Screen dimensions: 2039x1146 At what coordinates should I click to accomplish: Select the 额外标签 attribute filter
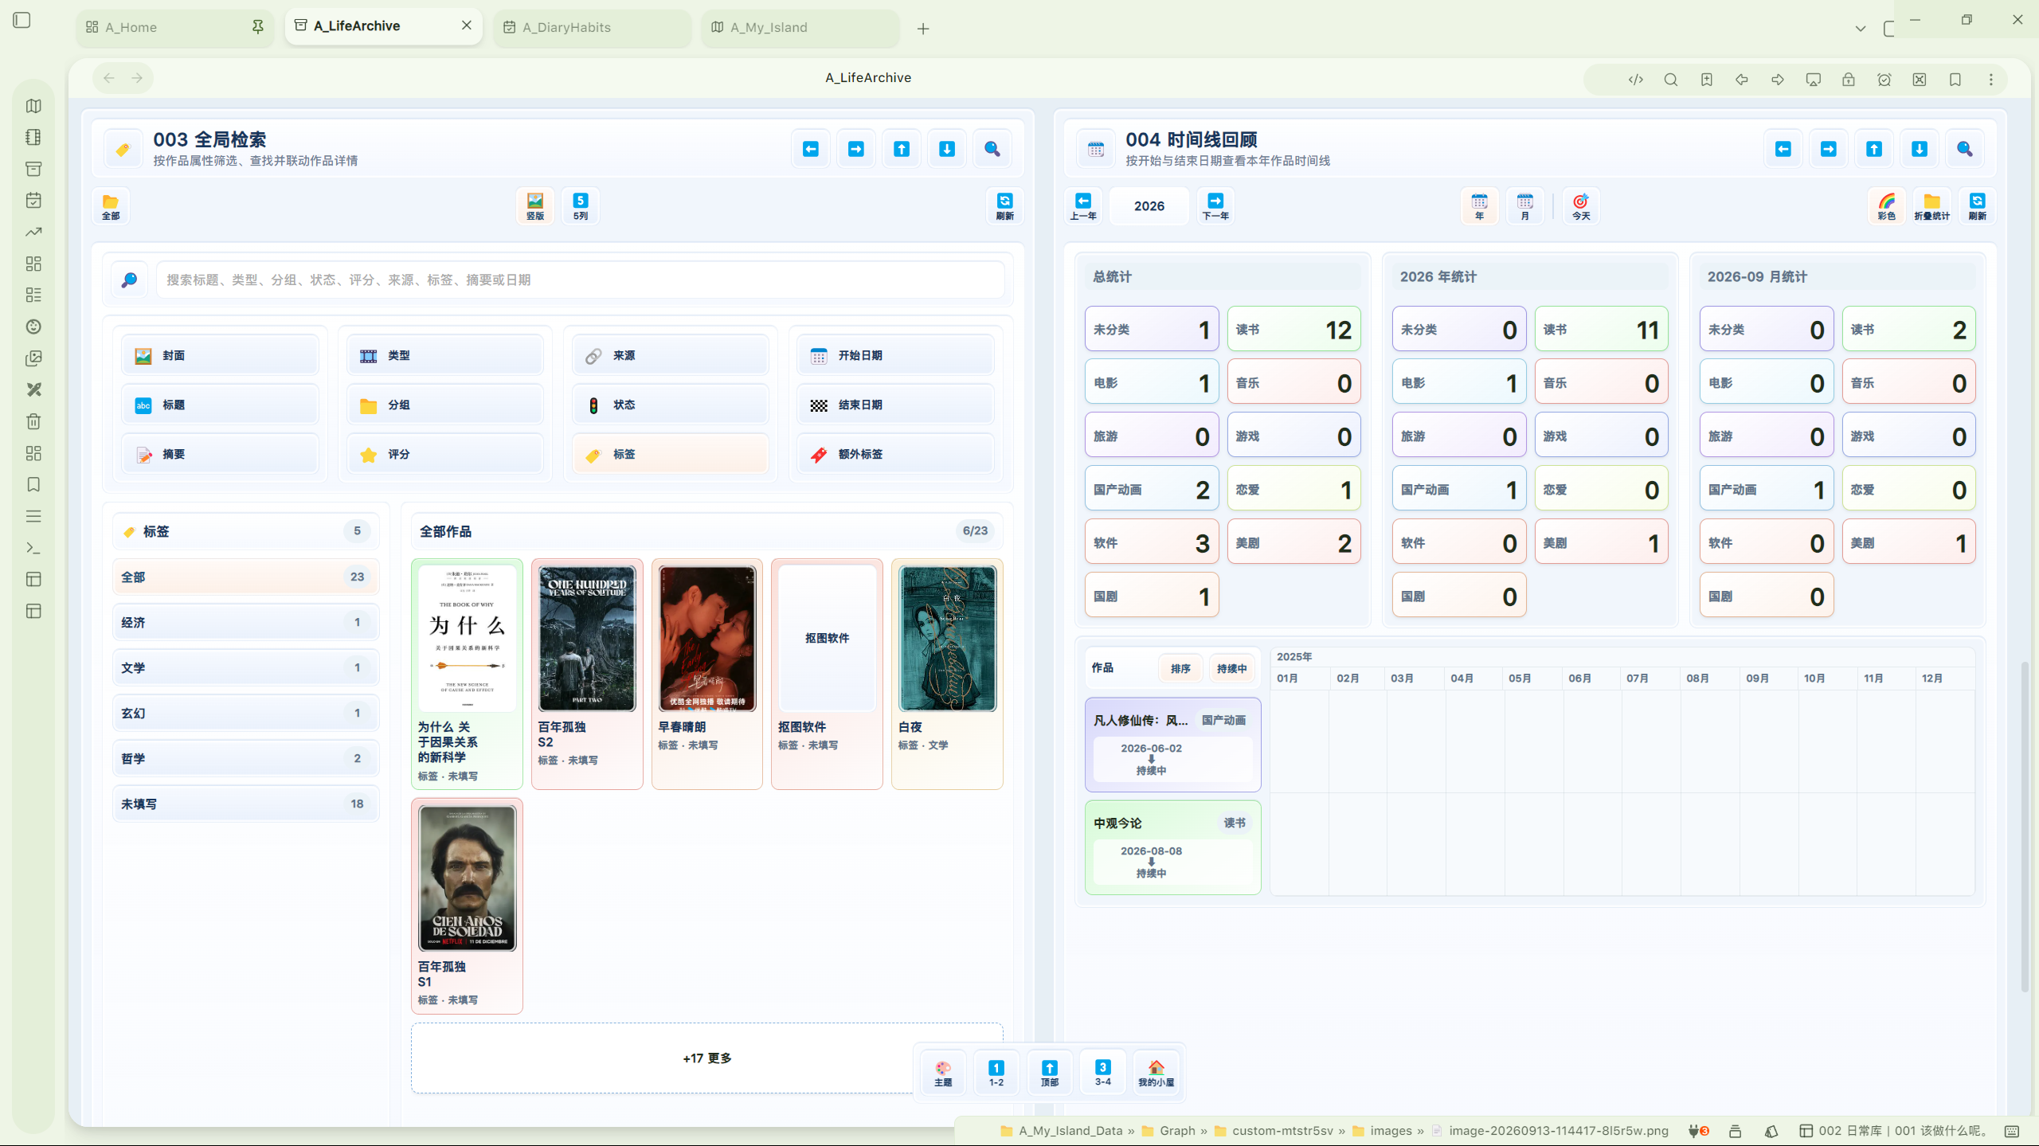coord(895,454)
